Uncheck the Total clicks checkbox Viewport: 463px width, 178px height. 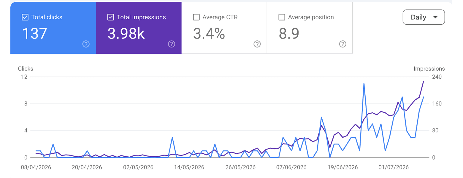pyautogui.click(x=25, y=17)
